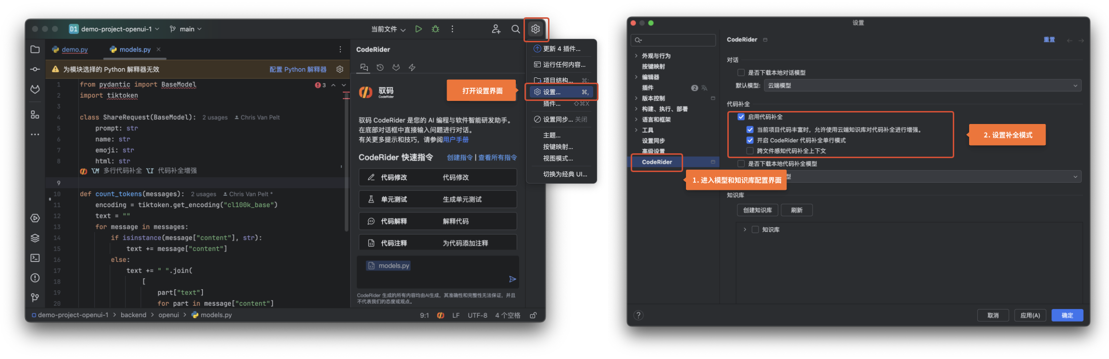
Task: Open 当前文件 run configuration dropdown
Action: pyautogui.click(x=388, y=29)
